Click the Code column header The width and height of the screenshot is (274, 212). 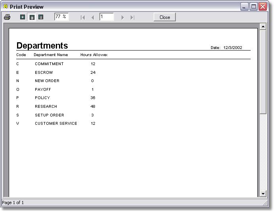(21, 55)
